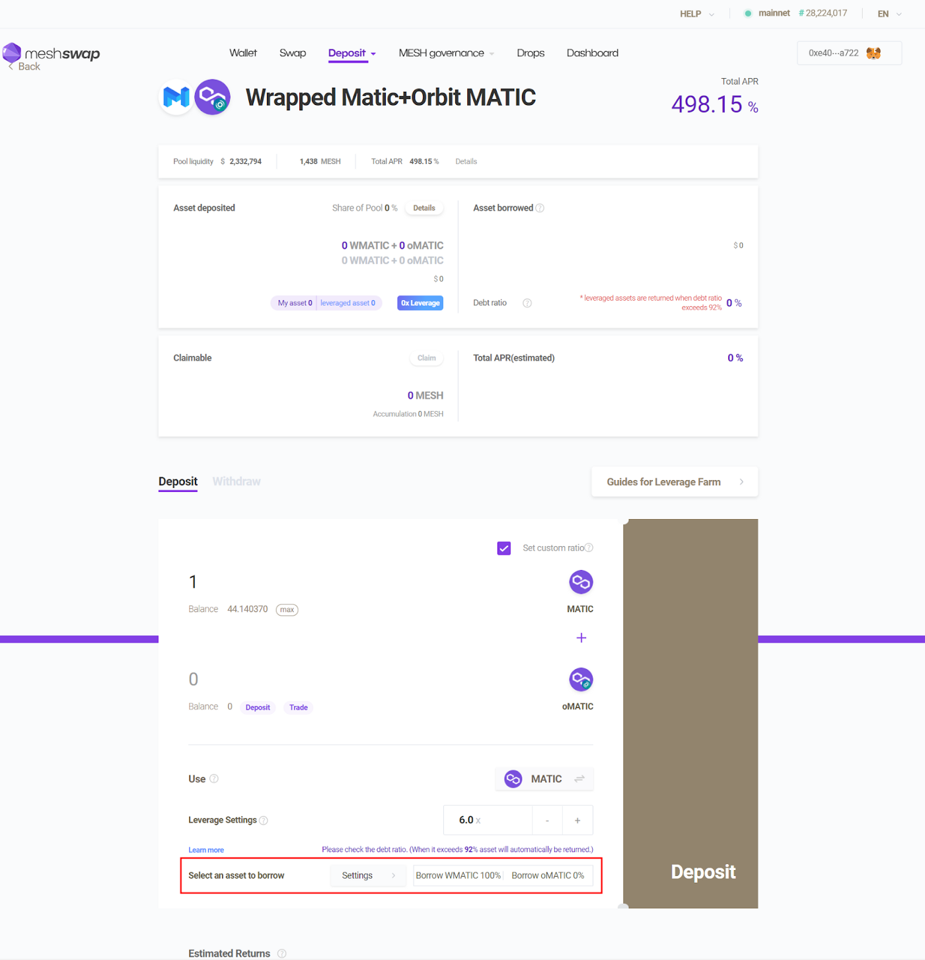This screenshot has height=960, width=925.
Task: Select the My asset 0 pill
Action: pyautogui.click(x=295, y=303)
